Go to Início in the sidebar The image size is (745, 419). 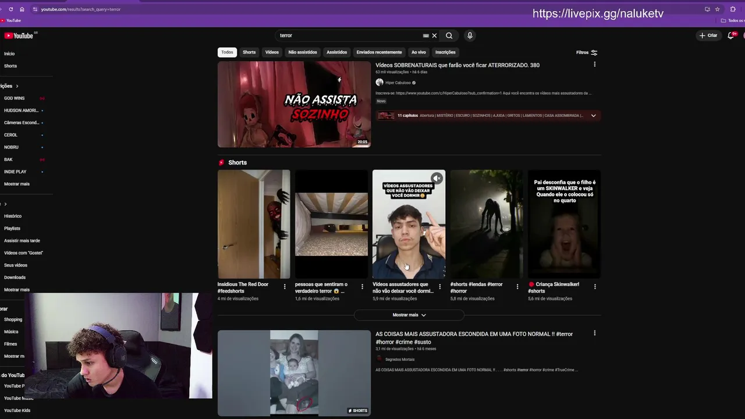point(9,54)
